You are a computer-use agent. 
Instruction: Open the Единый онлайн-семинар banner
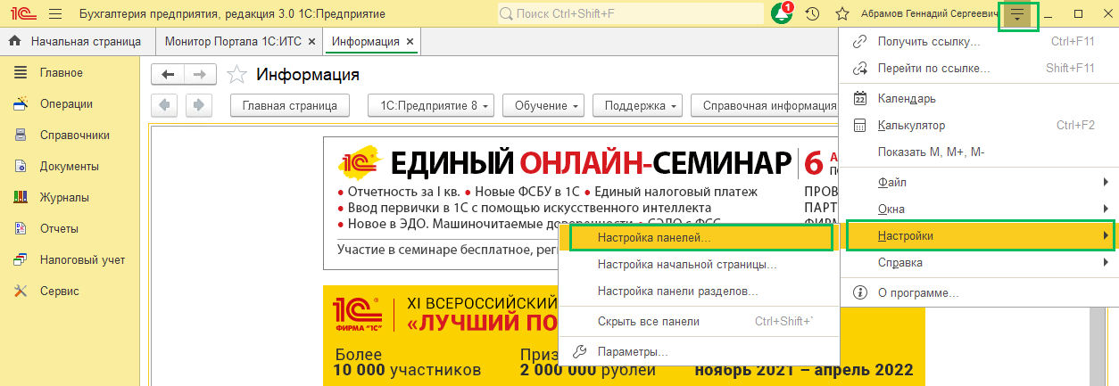tap(580, 203)
